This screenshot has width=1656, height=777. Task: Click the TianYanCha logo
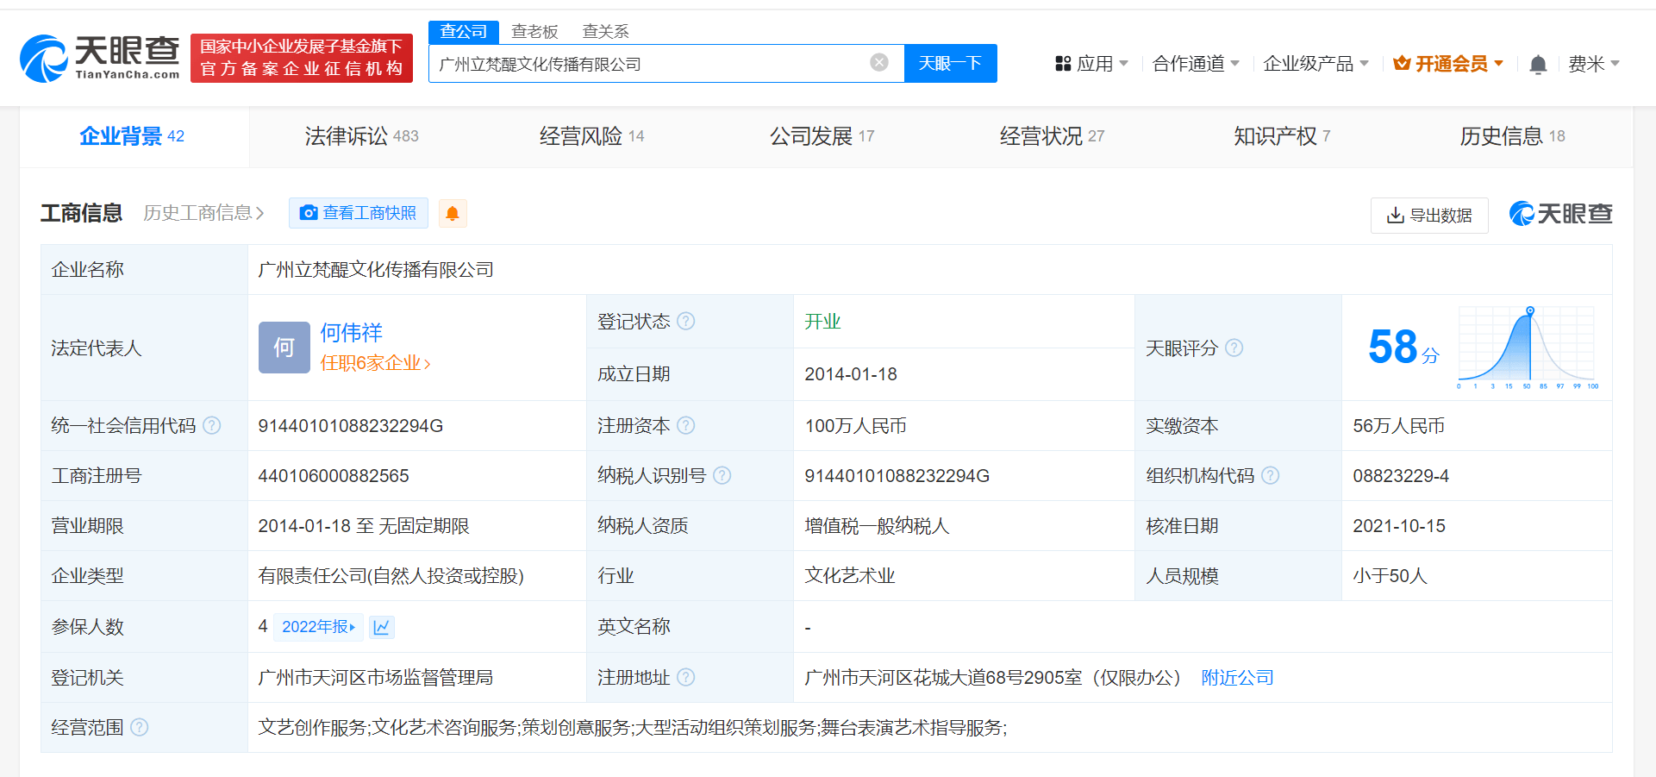click(100, 58)
